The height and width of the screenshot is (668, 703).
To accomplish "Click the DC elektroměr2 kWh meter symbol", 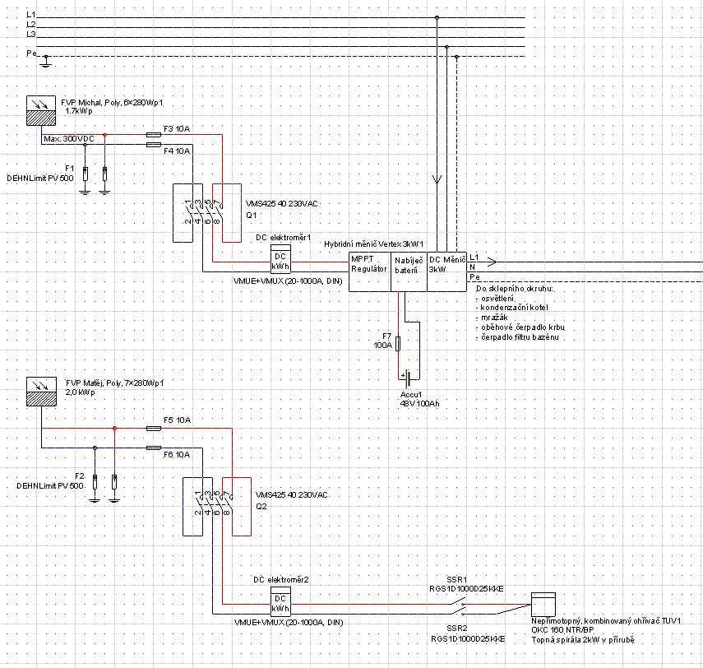I will [x=280, y=601].
